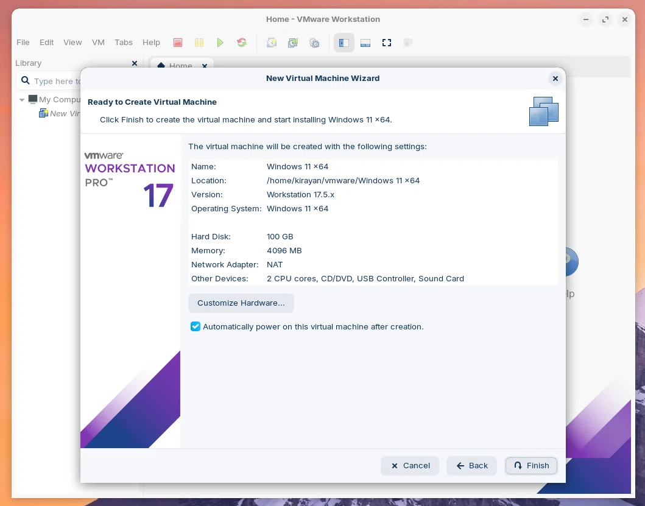
Task: Click the take snapshot toolbar icon
Action: (x=272, y=43)
